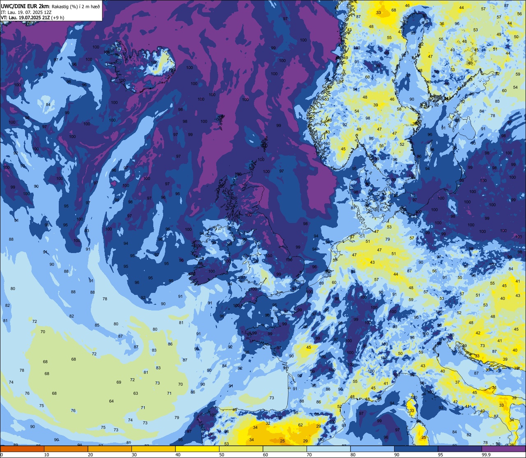This screenshot has height=458, width=526.
Task: Click the '95' legend scale label
Action: point(441,455)
